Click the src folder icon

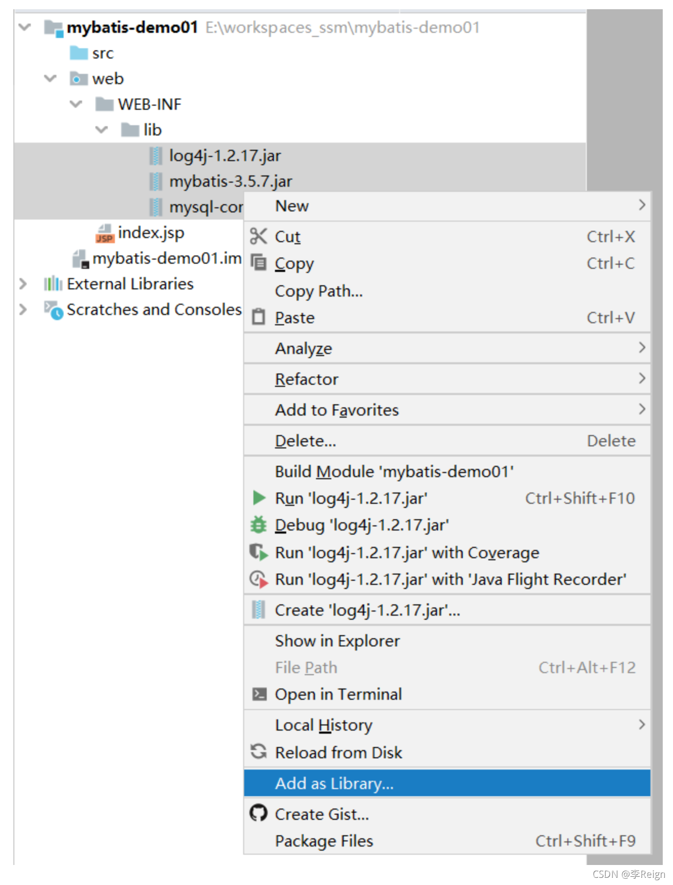click(x=78, y=53)
